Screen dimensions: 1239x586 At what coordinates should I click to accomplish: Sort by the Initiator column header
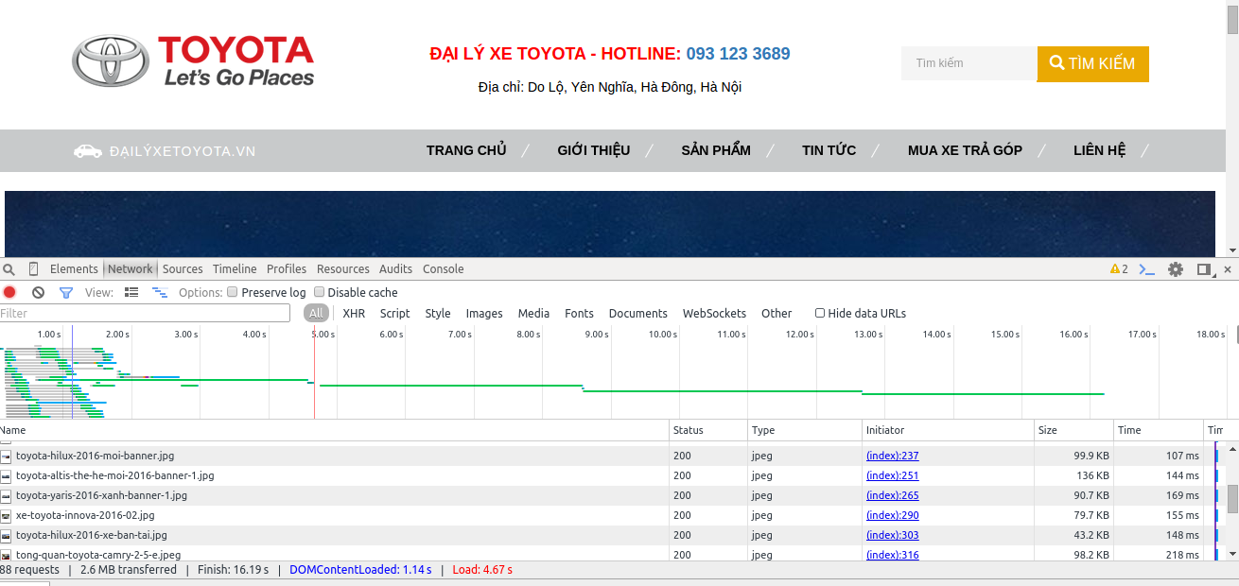(948, 430)
